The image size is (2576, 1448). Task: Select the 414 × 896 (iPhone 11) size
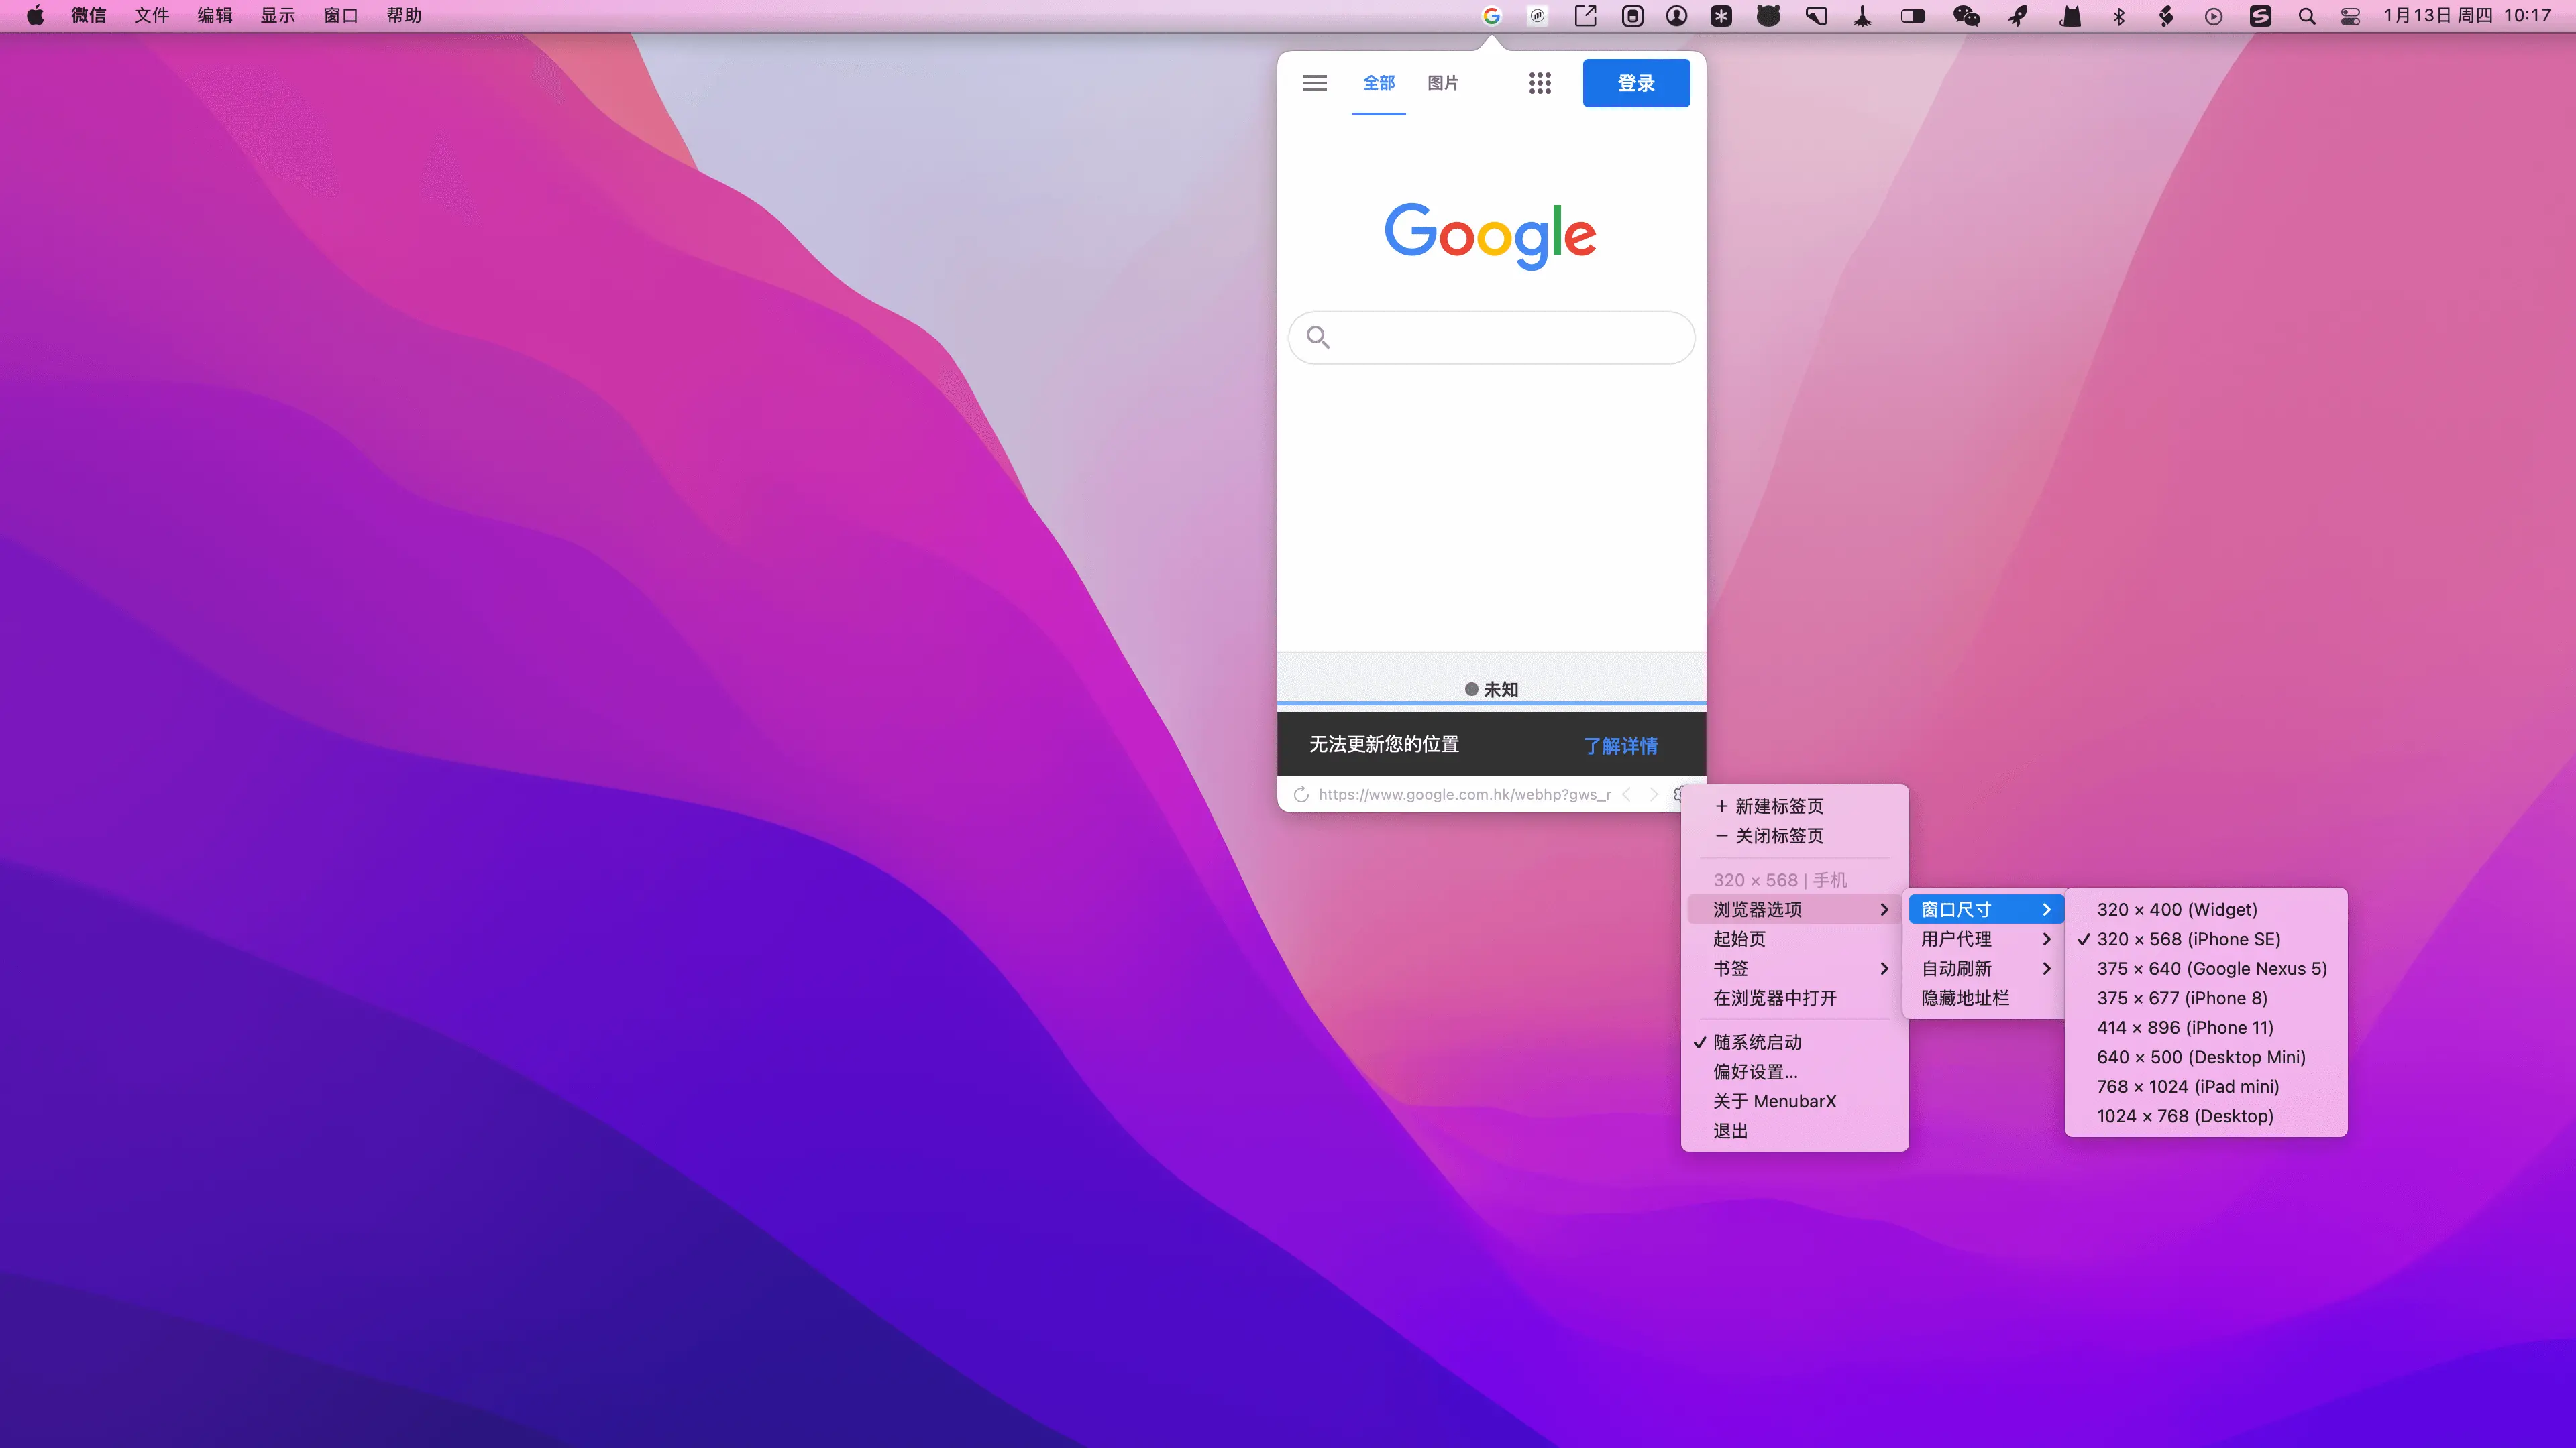[2206, 1027]
